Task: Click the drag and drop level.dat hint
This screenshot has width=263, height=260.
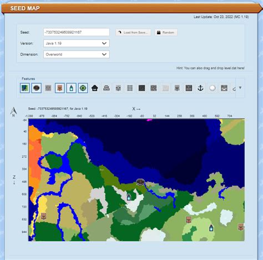Action: [x=210, y=68]
